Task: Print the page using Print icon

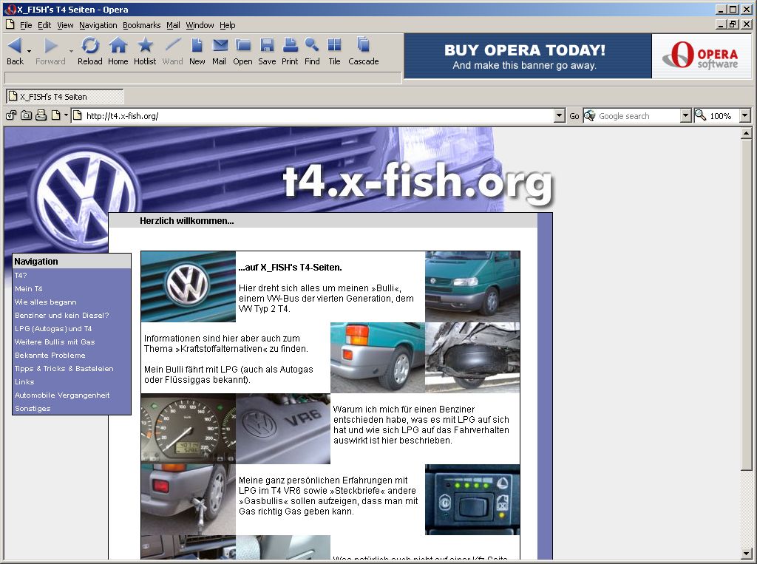Action: click(x=290, y=51)
